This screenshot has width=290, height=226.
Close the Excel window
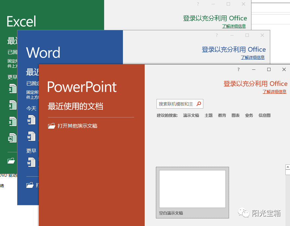(244, 4)
